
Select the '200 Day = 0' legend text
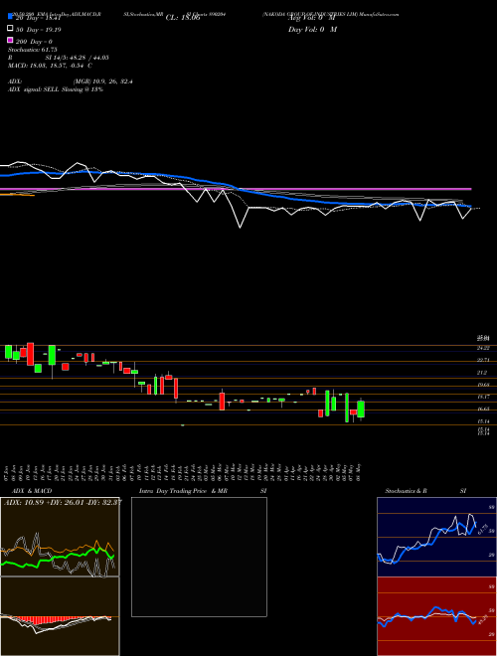point(34,42)
